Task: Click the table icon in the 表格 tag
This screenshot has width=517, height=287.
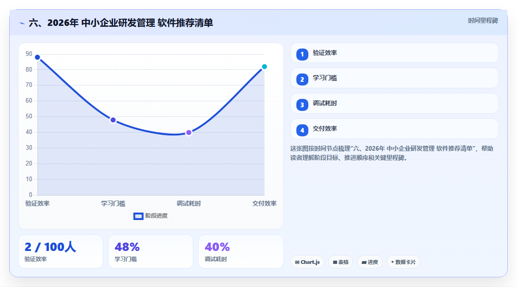Action: (x=335, y=262)
